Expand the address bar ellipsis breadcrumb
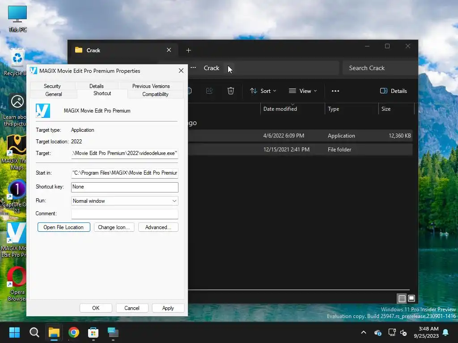This screenshot has height=343, width=458. pos(193,68)
